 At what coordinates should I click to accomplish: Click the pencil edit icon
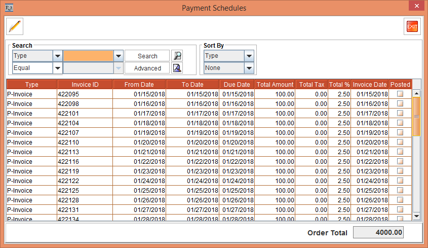pyautogui.click(x=15, y=26)
